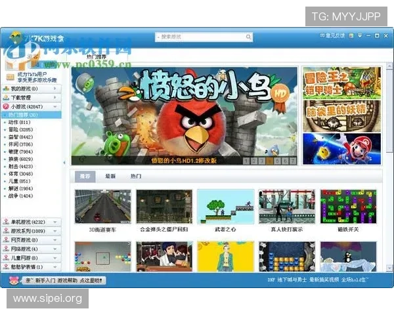
Task: Open the 3D街道赛车 game thumbnail
Action: pos(103,207)
